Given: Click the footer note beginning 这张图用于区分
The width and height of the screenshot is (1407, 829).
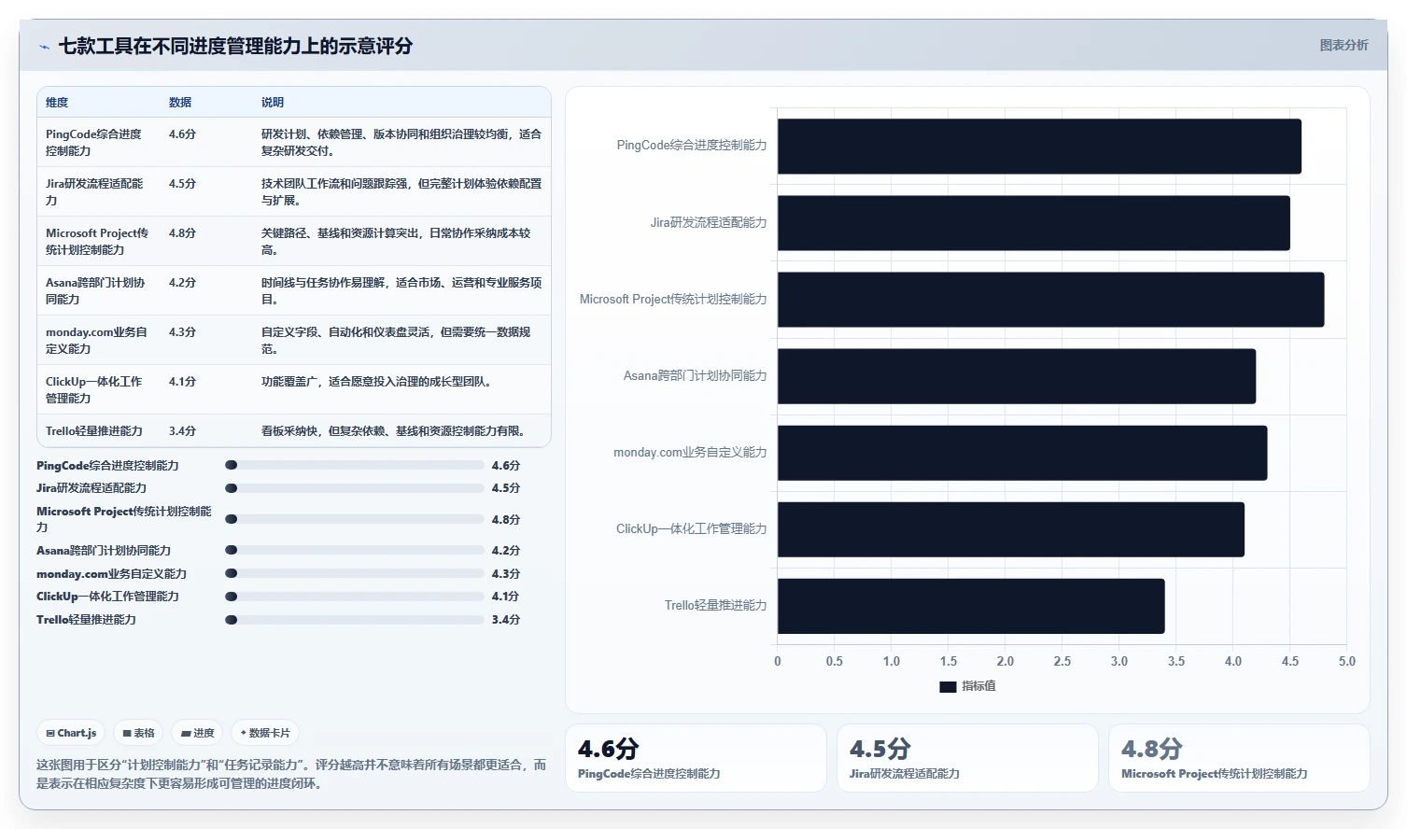Looking at the screenshot, I should (x=291, y=774).
